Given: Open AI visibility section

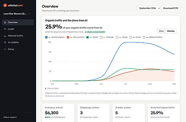Looking at the screenshot, I should tap(18, 42).
